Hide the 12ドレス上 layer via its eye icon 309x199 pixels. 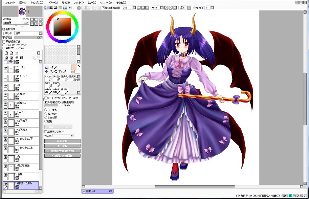point(5,68)
